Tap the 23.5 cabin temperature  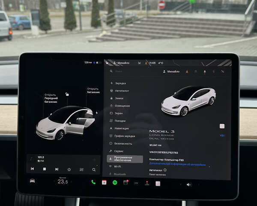(63, 182)
